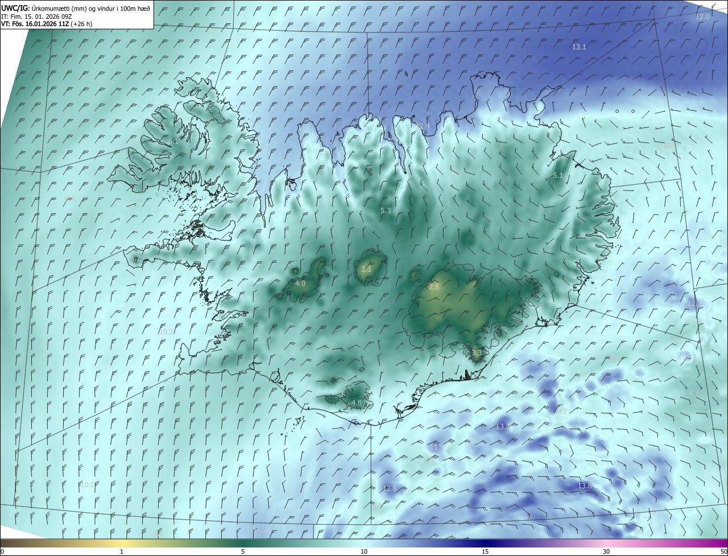Click the 30 tick on the color scale
Screen dimensions: 728x556
[x=606, y=551]
